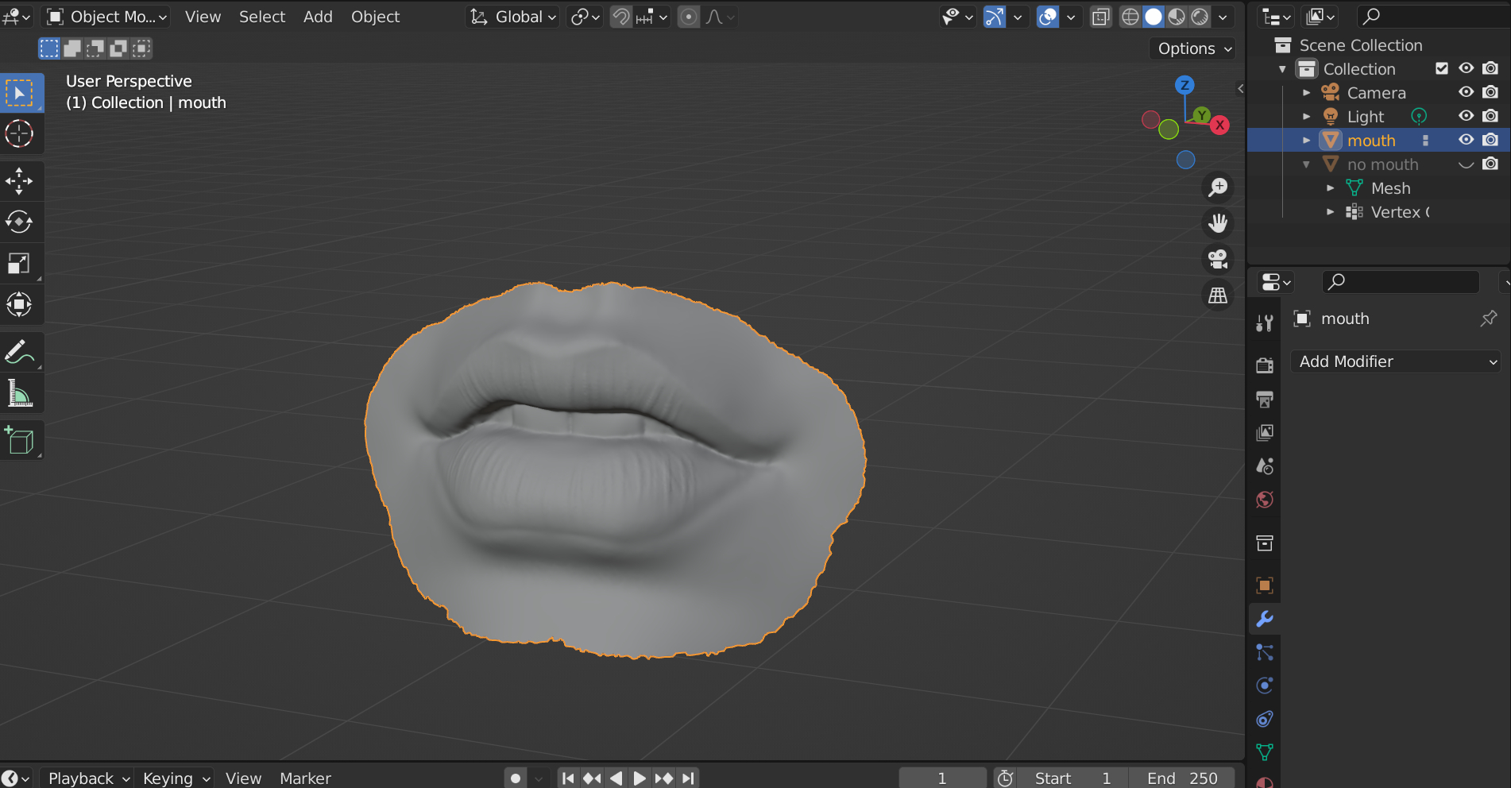Disable rendering of the mouth object
Viewport: 1511px width, 788px height.
click(x=1491, y=140)
